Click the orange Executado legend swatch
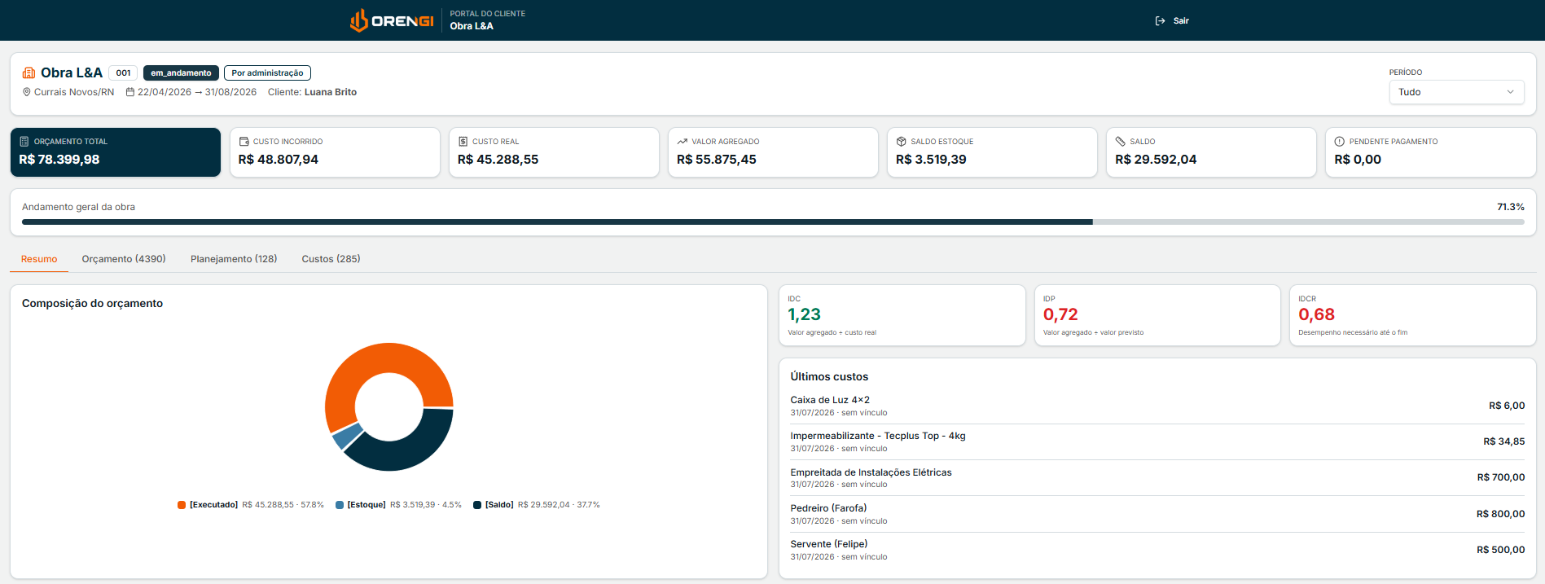 point(182,505)
